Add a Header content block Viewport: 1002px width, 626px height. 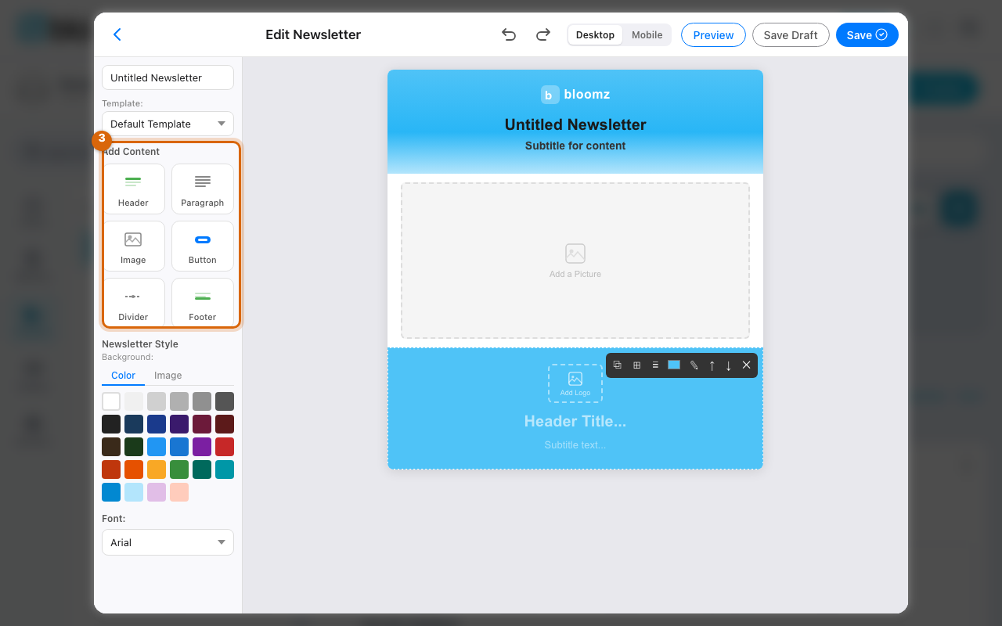click(133, 189)
